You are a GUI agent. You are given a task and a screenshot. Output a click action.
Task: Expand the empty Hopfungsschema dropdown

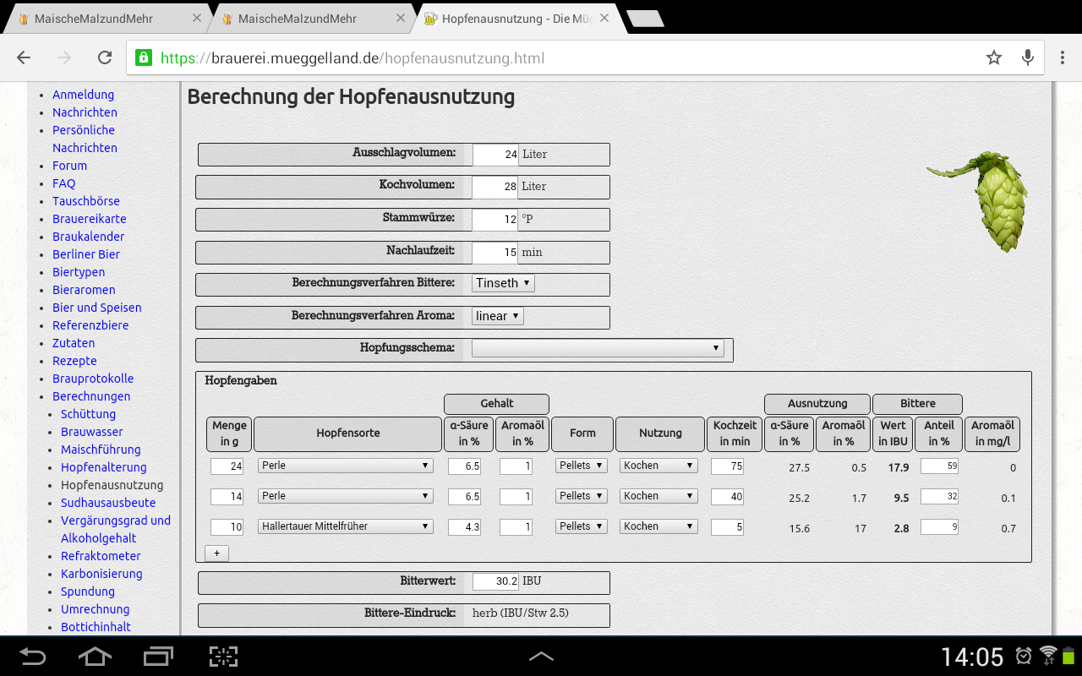point(598,348)
